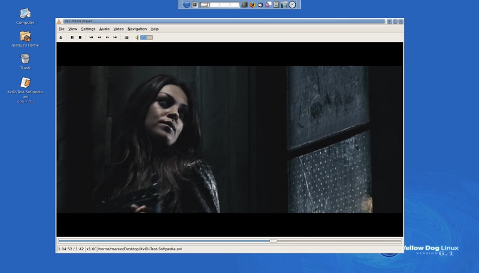479x273 pixels.
Task: Close the VLC media player window
Action: click(401, 22)
